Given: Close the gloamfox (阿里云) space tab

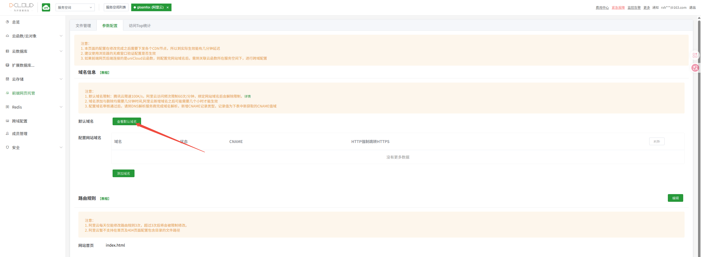Looking at the screenshot, I should [168, 8].
